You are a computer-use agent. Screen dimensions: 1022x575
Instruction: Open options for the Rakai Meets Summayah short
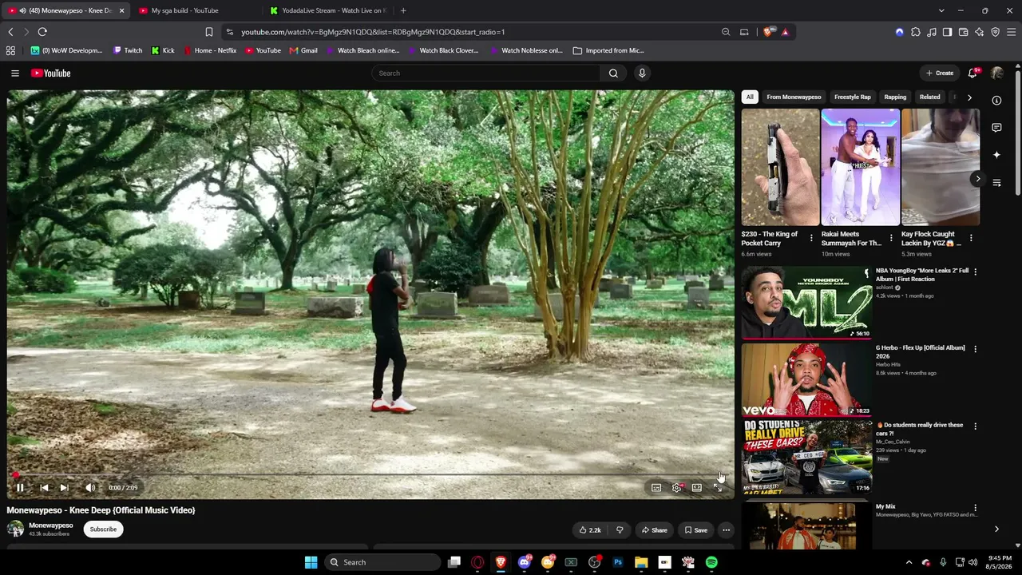[x=891, y=238]
